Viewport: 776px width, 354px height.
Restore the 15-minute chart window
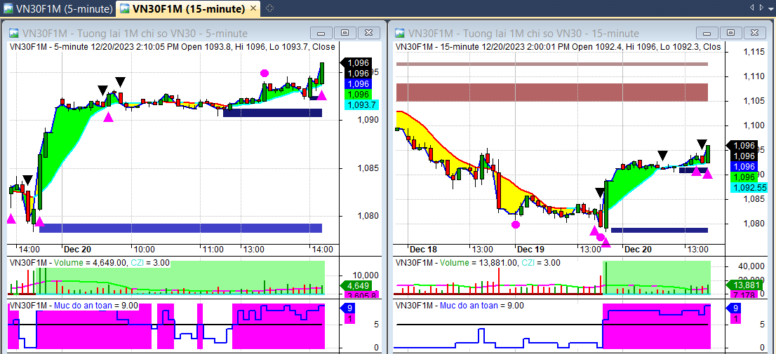click(x=732, y=33)
